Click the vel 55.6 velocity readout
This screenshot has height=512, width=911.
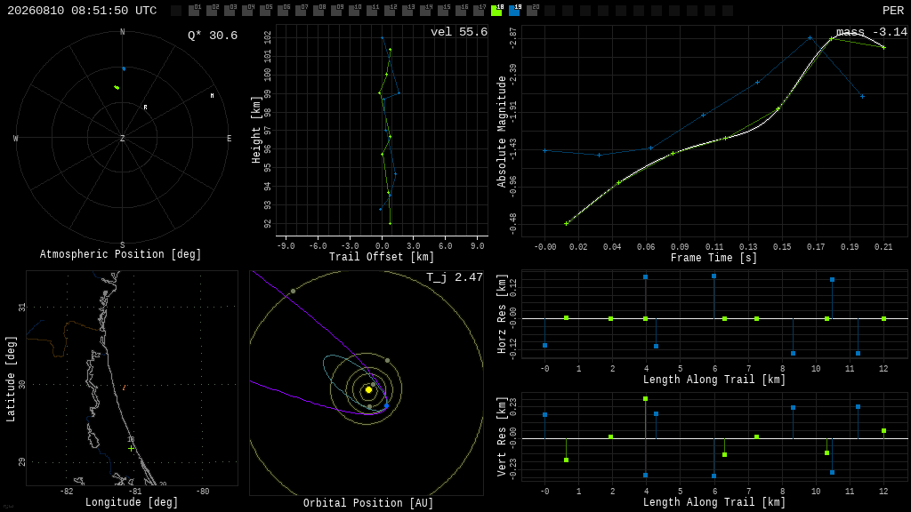459,32
